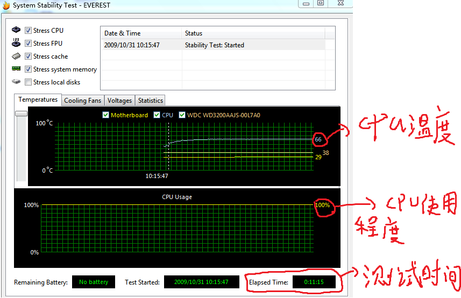Screen dimensions: 461x298
Task: Click the graph scale slider handle
Action: (21, 113)
